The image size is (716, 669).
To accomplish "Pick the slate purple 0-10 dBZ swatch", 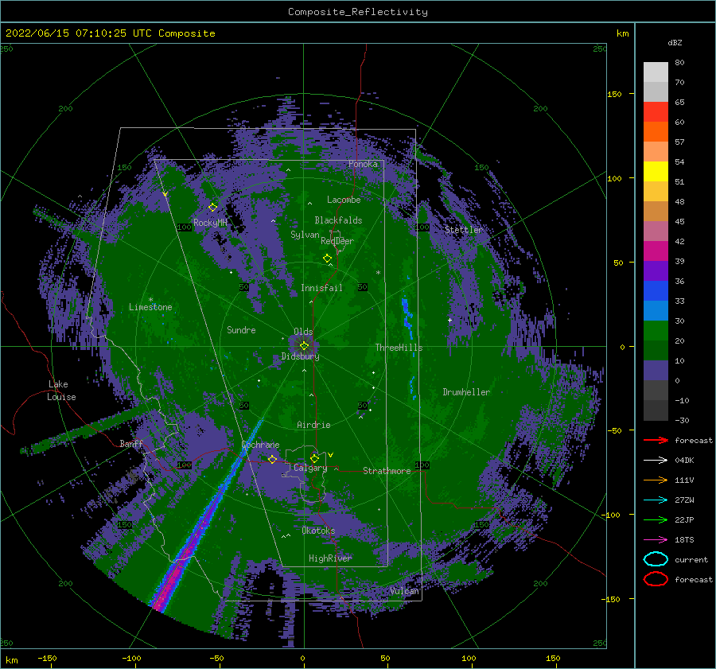I will click(x=656, y=370).
